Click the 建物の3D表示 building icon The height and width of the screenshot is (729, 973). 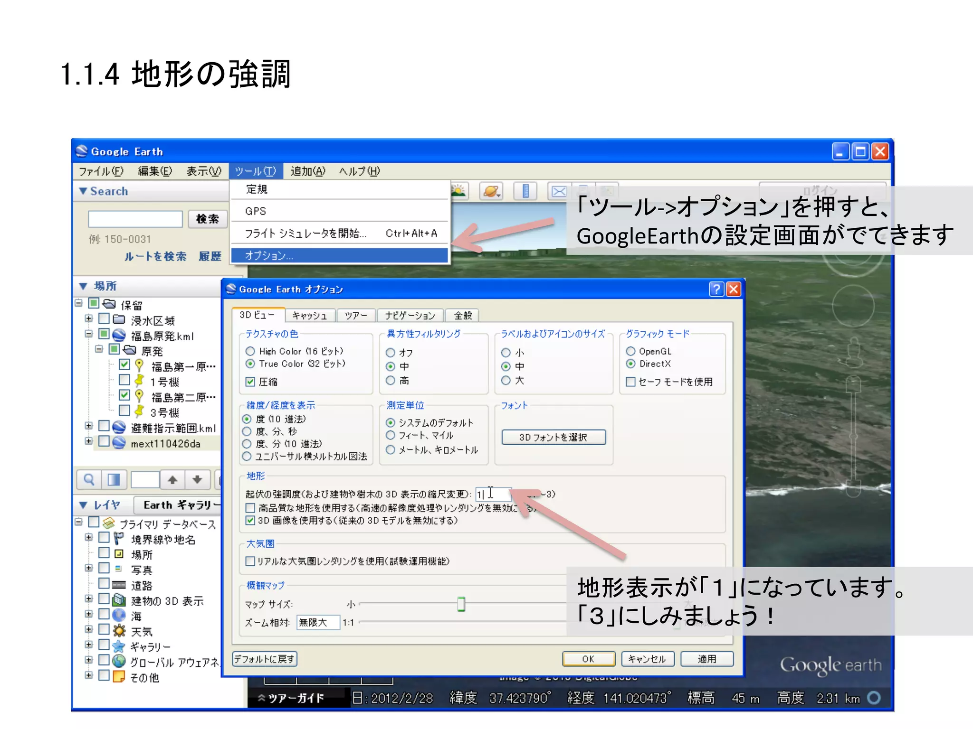point(119,600)
